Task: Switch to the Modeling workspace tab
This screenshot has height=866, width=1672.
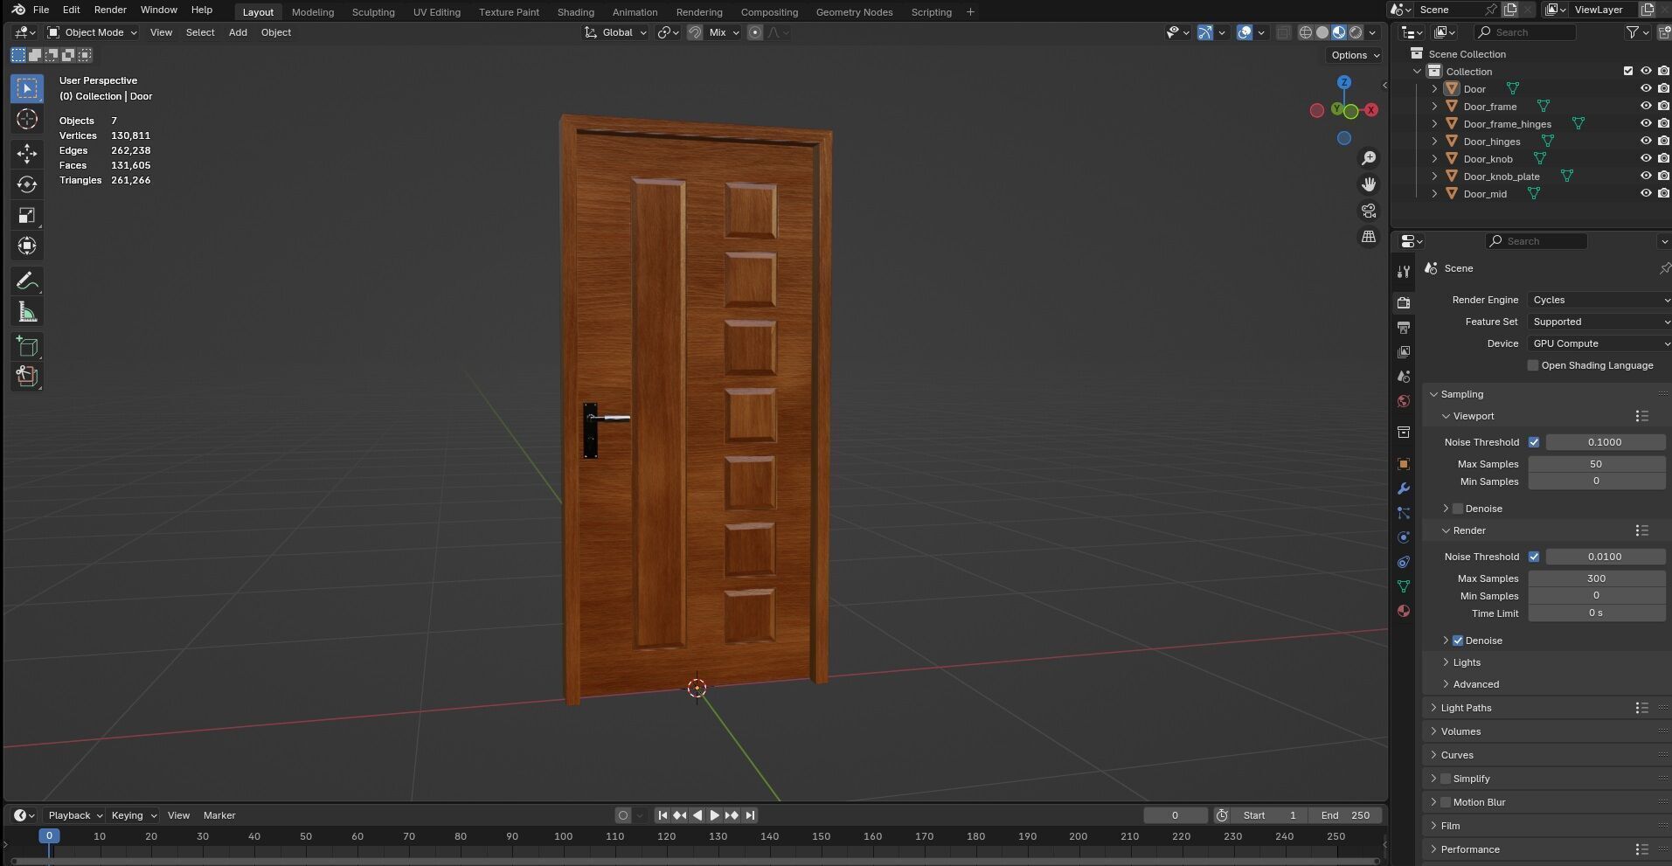Action: 313,12
